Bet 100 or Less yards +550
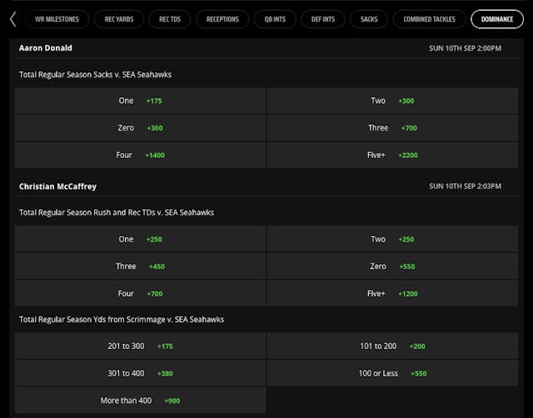This screenshot has height=418, width=533. pyautogui.click(x=392, y=373)
